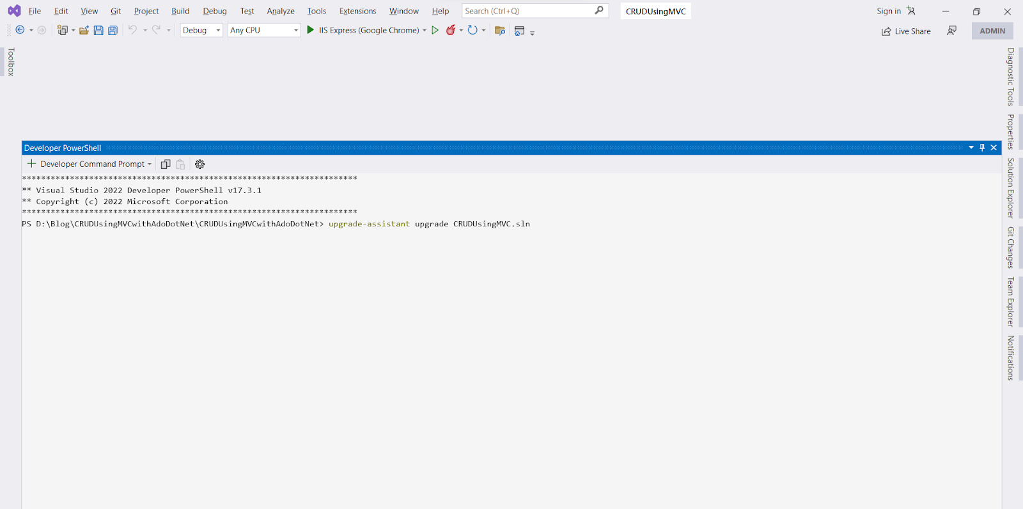Expand the Developer Command Prompt dropdown arrow
This screenshot has height=509, width=1023.
[150, 164]
